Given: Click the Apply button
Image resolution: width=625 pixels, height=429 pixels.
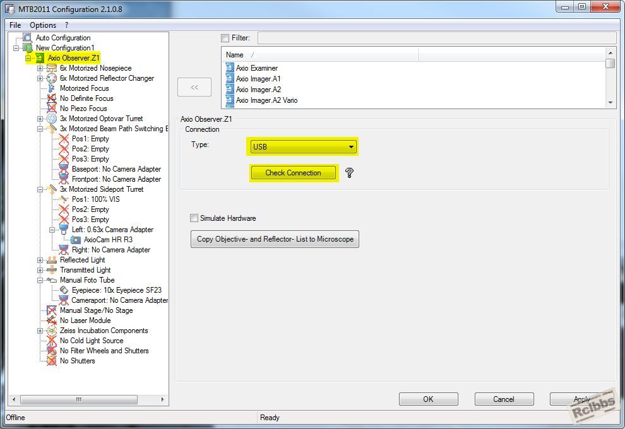Looking at the screenshot, I should tap(582, 399).
